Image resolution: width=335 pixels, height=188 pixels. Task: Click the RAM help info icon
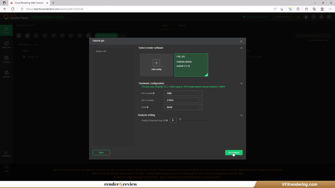point(147,107)
